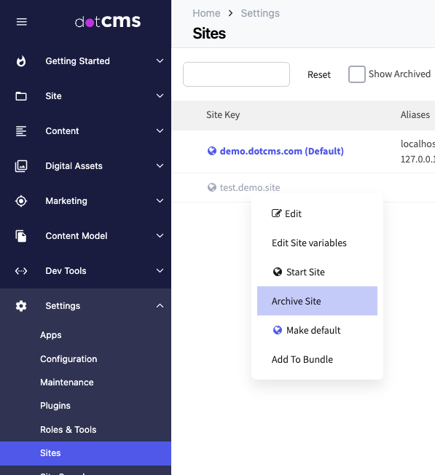435x475 pixels.
Task: Click the dotCMS logo
Action: point(108,22)
